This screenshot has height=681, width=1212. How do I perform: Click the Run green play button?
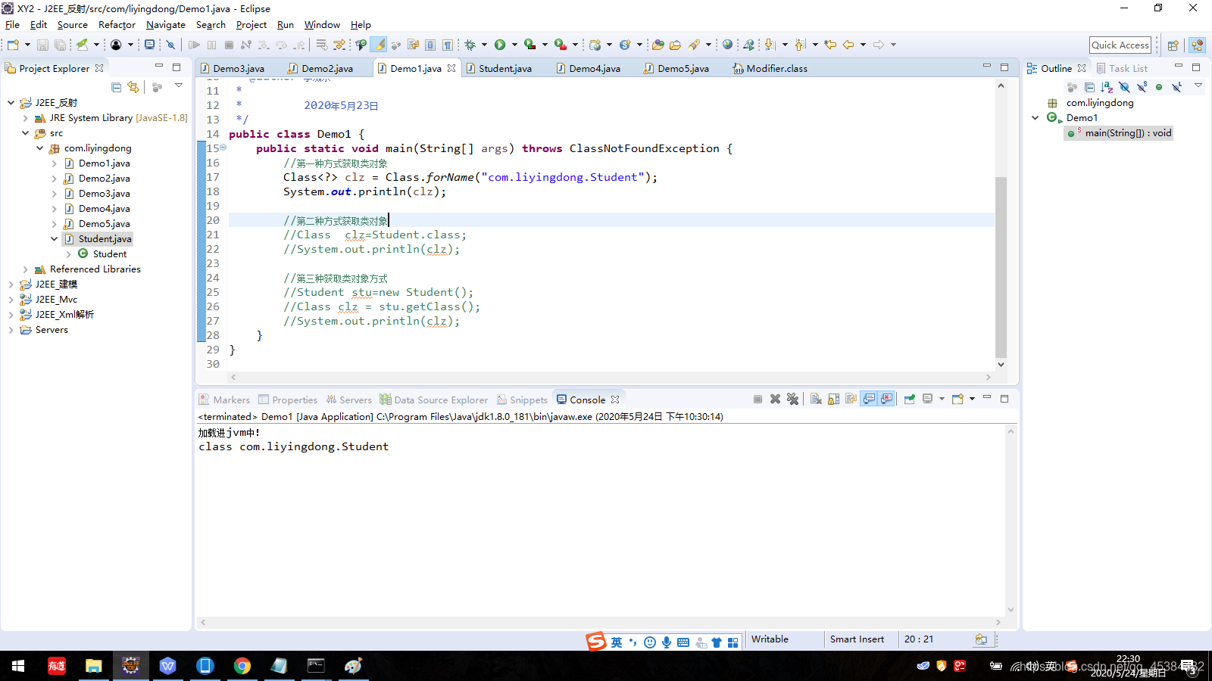(x=500, y=45)
